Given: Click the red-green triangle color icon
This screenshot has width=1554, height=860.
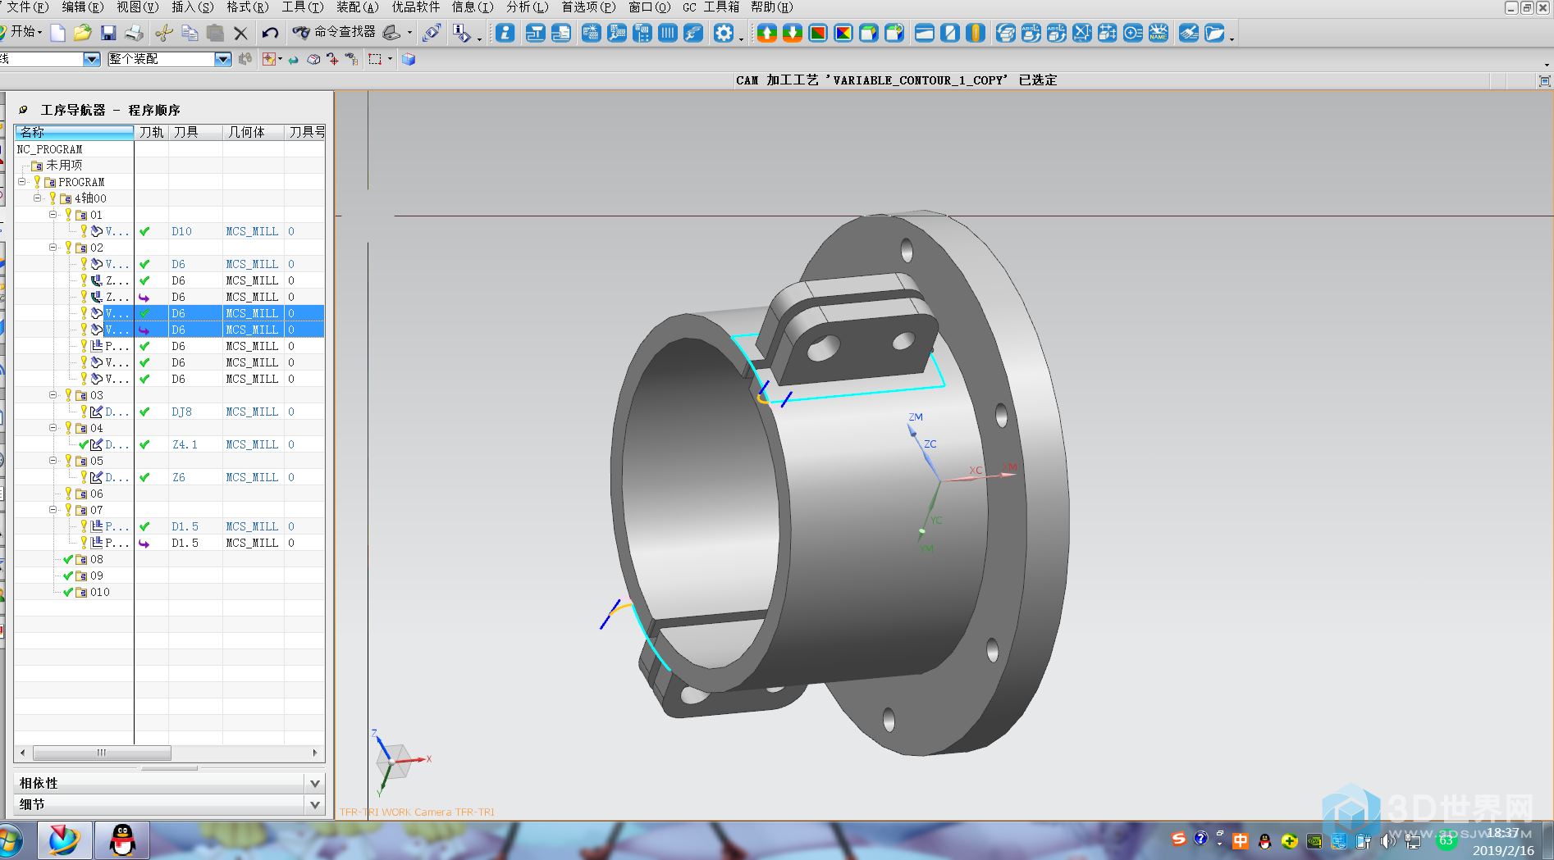Looking at the screenshot, I should [x=817, y=33].
